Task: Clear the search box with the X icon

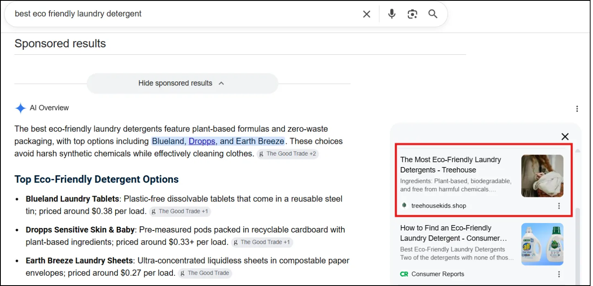Action: [x=367, y=14]
